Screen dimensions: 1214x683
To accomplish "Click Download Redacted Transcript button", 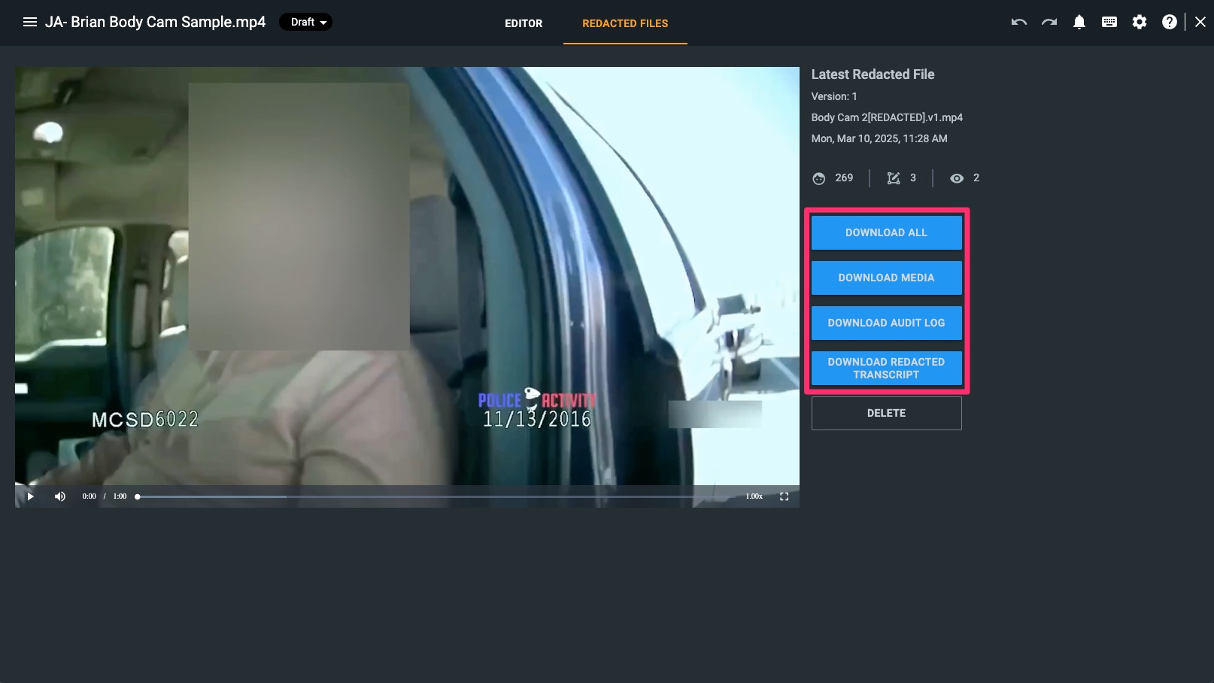I will tap(886, 368).
